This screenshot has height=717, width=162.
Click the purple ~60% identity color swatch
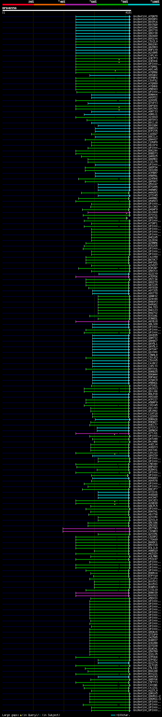(x=81, y=5)
